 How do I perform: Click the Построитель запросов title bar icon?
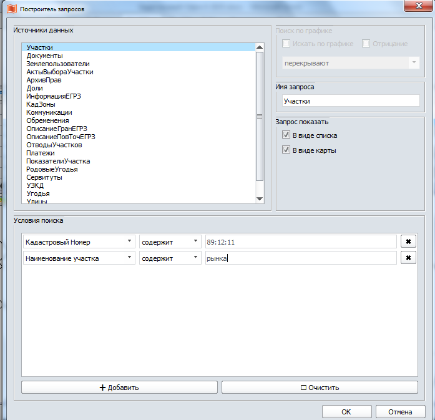pyautogui.click(x=11, y=9)
